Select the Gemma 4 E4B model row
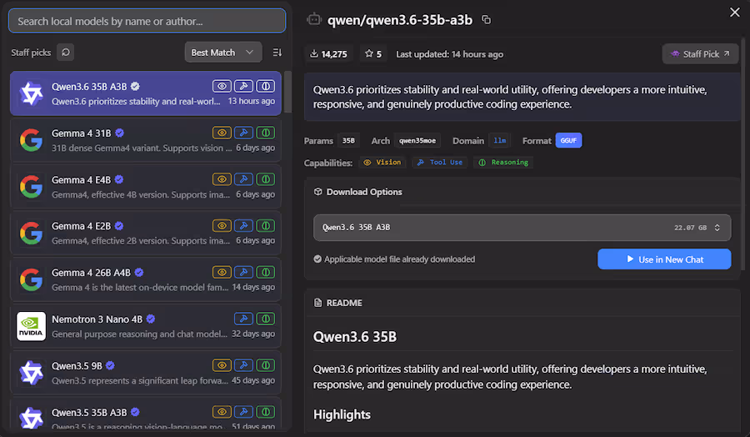750x437 pixels. [x=146, y=187]
